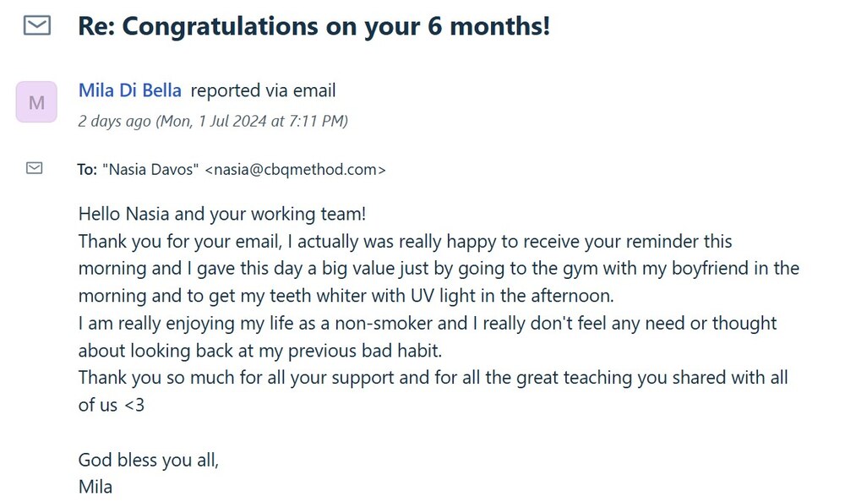Click the paragraph starting "Thank you for your email"
Viewport: 845px width, 502px height.
tap(405, 242)
